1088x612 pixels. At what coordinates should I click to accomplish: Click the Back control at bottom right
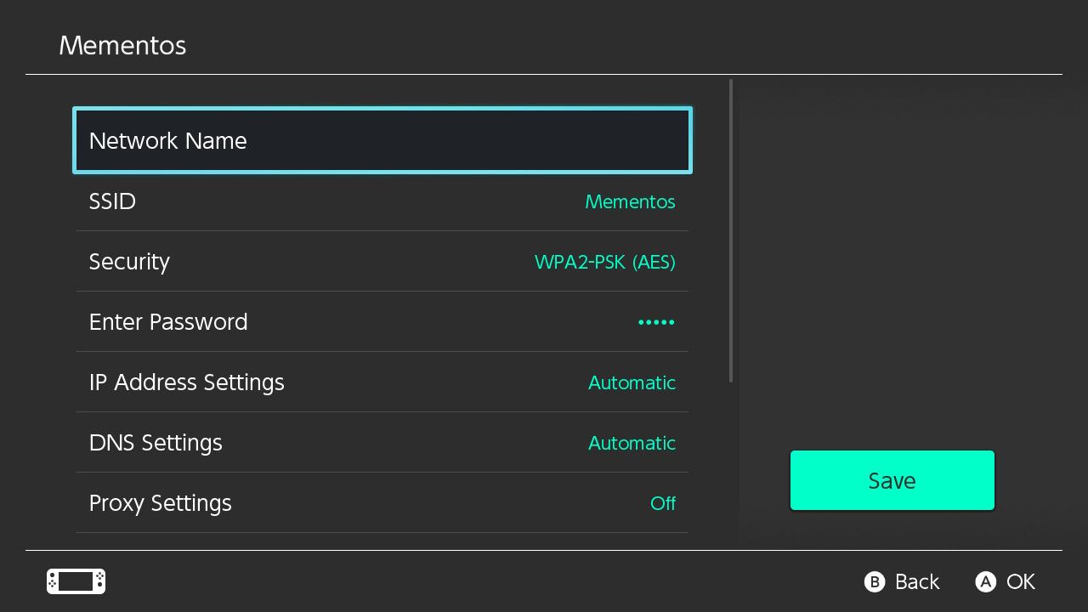(901, 581)
